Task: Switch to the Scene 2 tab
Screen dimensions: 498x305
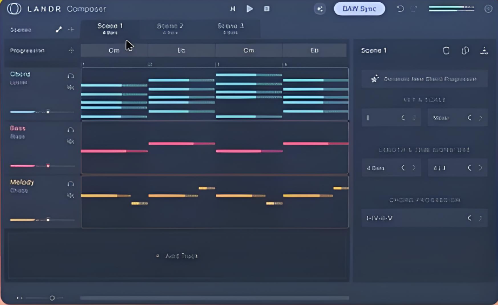Action: pyautogui.click(x=170, y=29)
